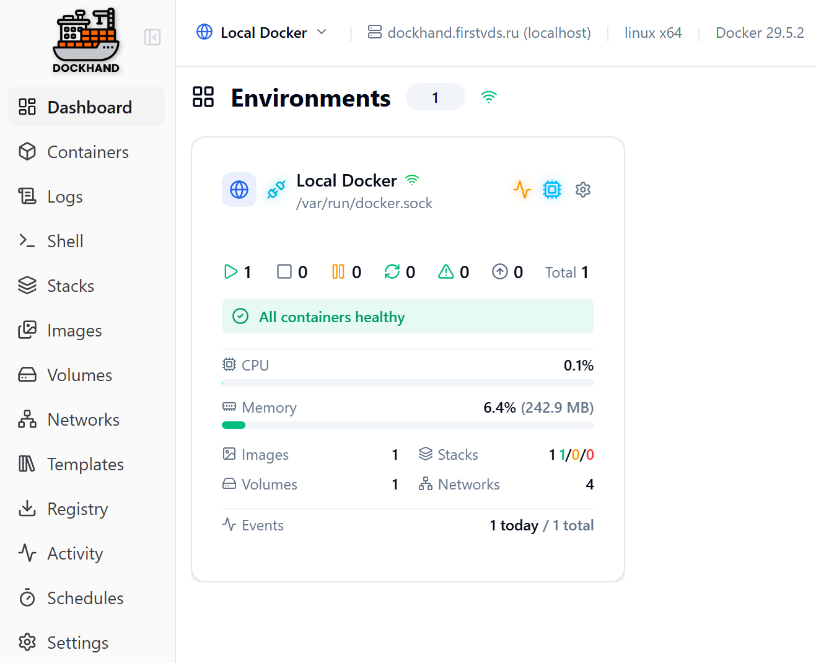Click the 6.4% (242.9 MB) memory value
This screenshot has height=663, width=816.
(538, 408)
